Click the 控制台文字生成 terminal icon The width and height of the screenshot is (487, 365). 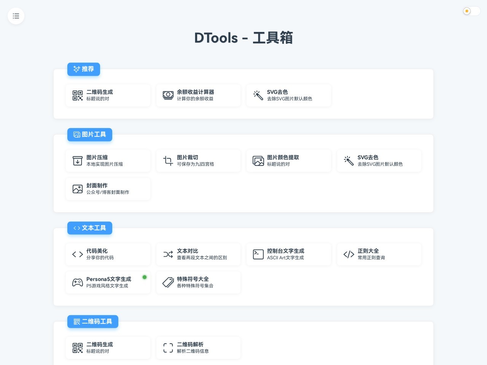coord(258,254)
